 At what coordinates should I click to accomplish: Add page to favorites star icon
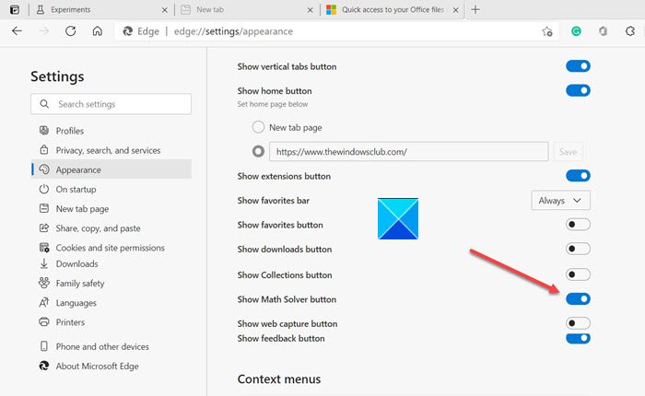(x=546, y=31)
